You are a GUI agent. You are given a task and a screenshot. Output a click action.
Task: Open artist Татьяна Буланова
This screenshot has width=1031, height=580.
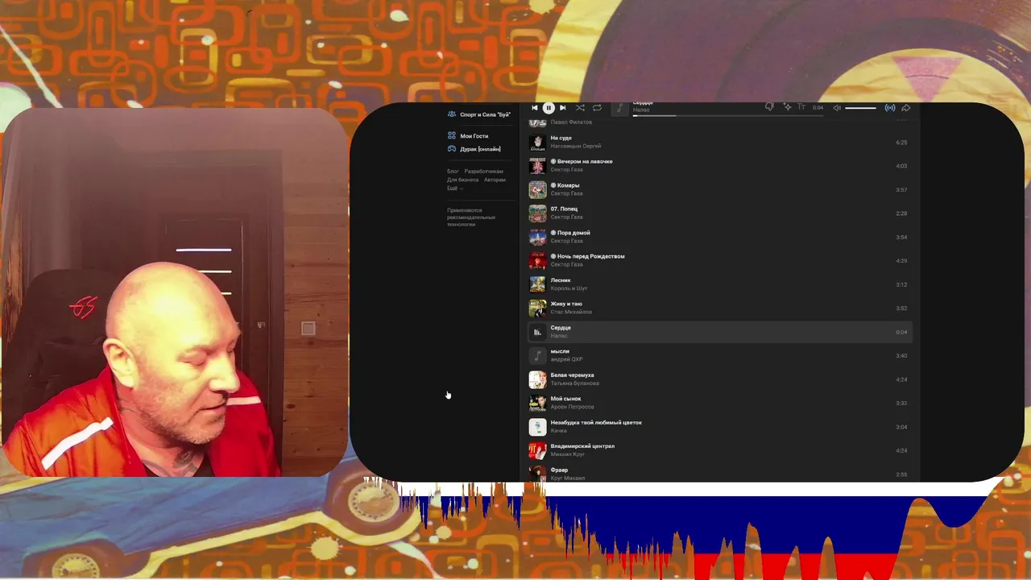point(574,383)
